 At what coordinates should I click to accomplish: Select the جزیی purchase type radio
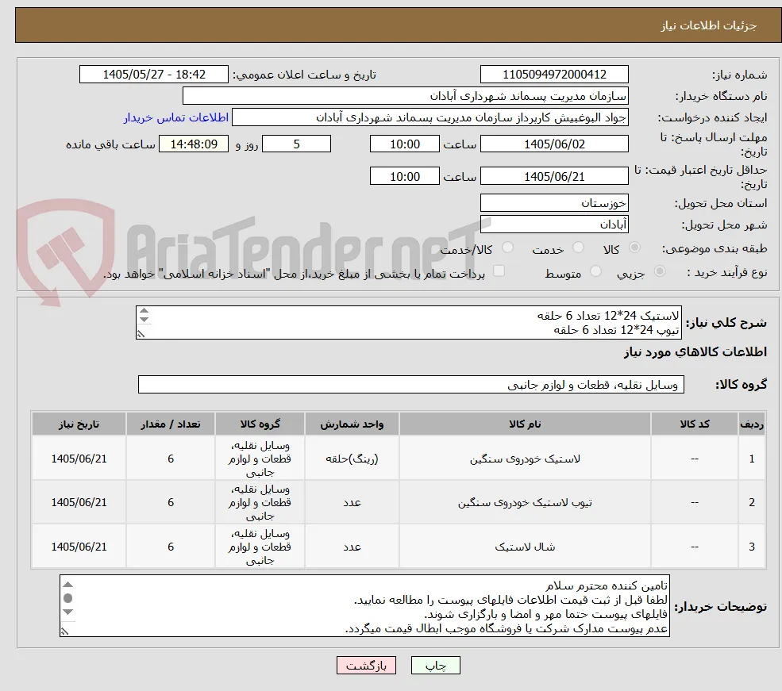pos(659,271)
